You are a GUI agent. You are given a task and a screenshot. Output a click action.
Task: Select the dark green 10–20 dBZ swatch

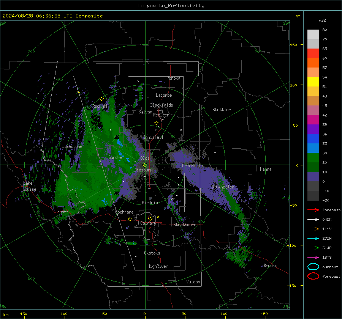313,167
